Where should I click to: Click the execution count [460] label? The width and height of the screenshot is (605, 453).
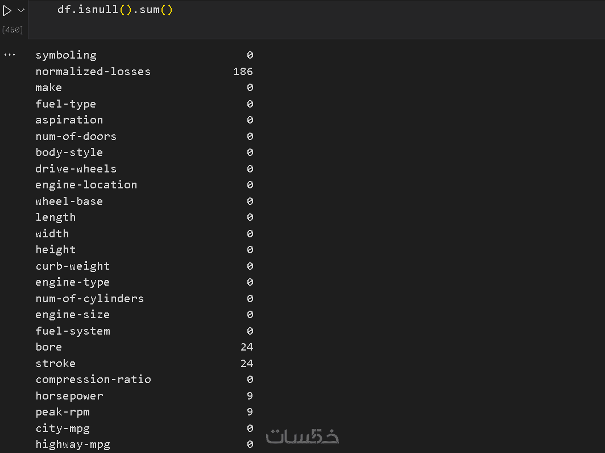tap(12, 30)
